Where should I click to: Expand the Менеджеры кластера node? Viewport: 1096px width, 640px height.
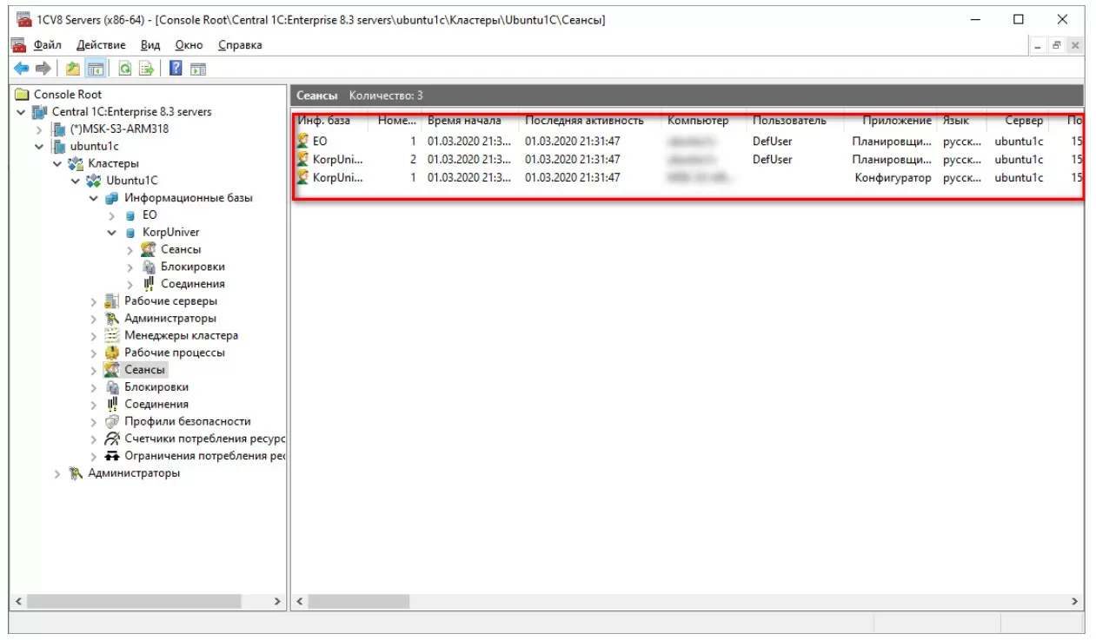pyautogui.click(x=94, y=335)
